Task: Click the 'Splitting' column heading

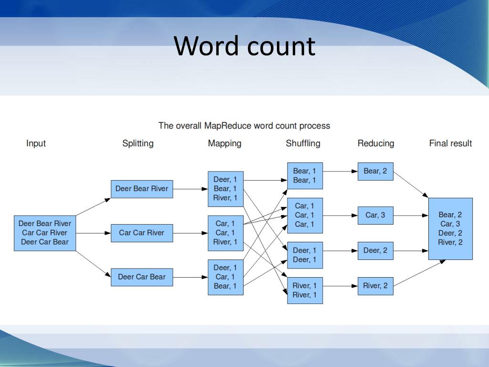Action: tap(138, 143)
